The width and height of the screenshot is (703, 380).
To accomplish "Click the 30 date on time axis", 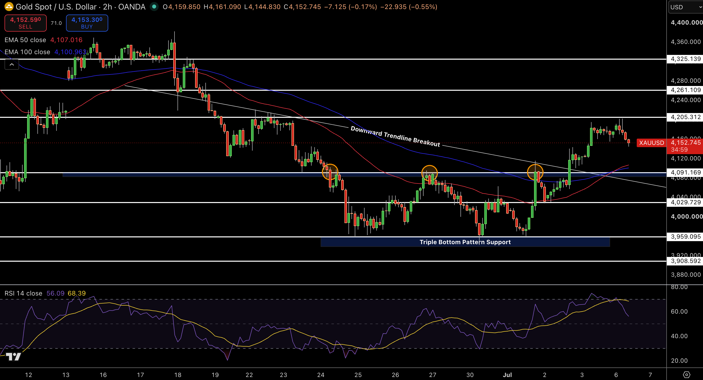I will click(470, 375).
